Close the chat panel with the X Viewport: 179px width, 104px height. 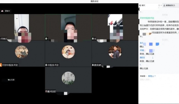click(161, 5)
